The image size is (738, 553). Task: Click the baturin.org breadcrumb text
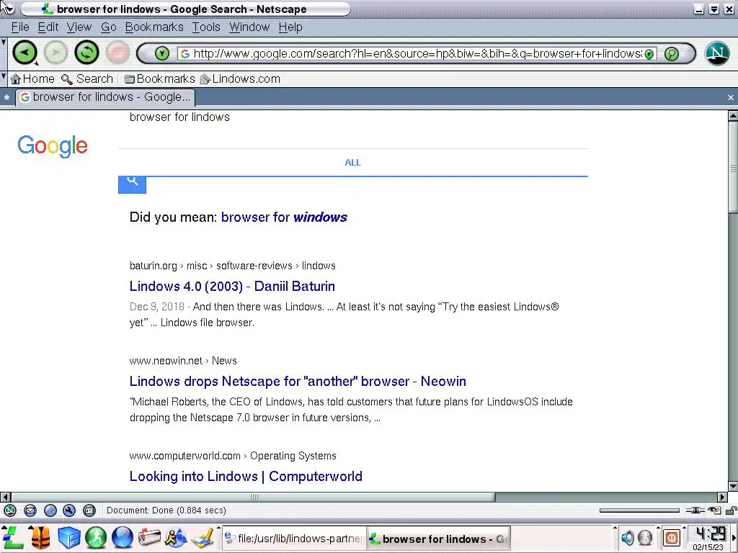233,266
